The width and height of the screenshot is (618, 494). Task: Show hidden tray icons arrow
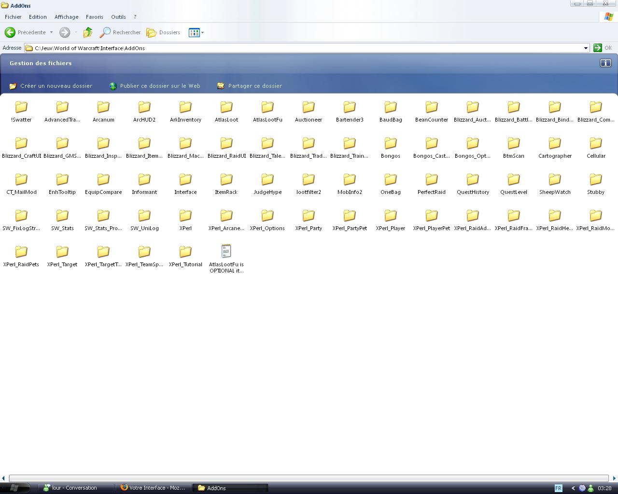click(x=573, y=488)
